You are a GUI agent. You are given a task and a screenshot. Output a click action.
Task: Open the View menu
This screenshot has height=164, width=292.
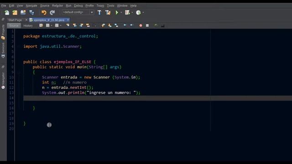point(20,5)
